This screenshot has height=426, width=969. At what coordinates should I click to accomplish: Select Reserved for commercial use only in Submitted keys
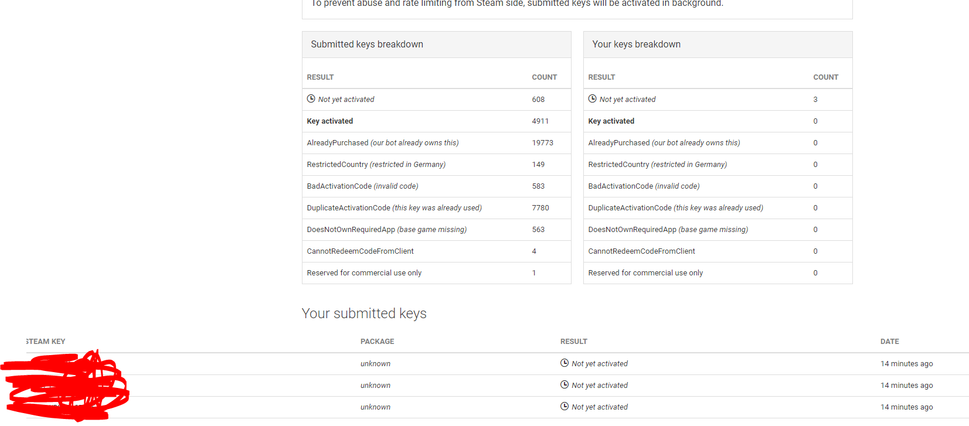364,273
